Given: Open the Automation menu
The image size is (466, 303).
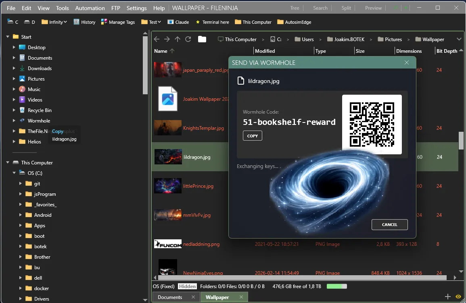Looking at the screenshot, I should click(x=90, y=8).
